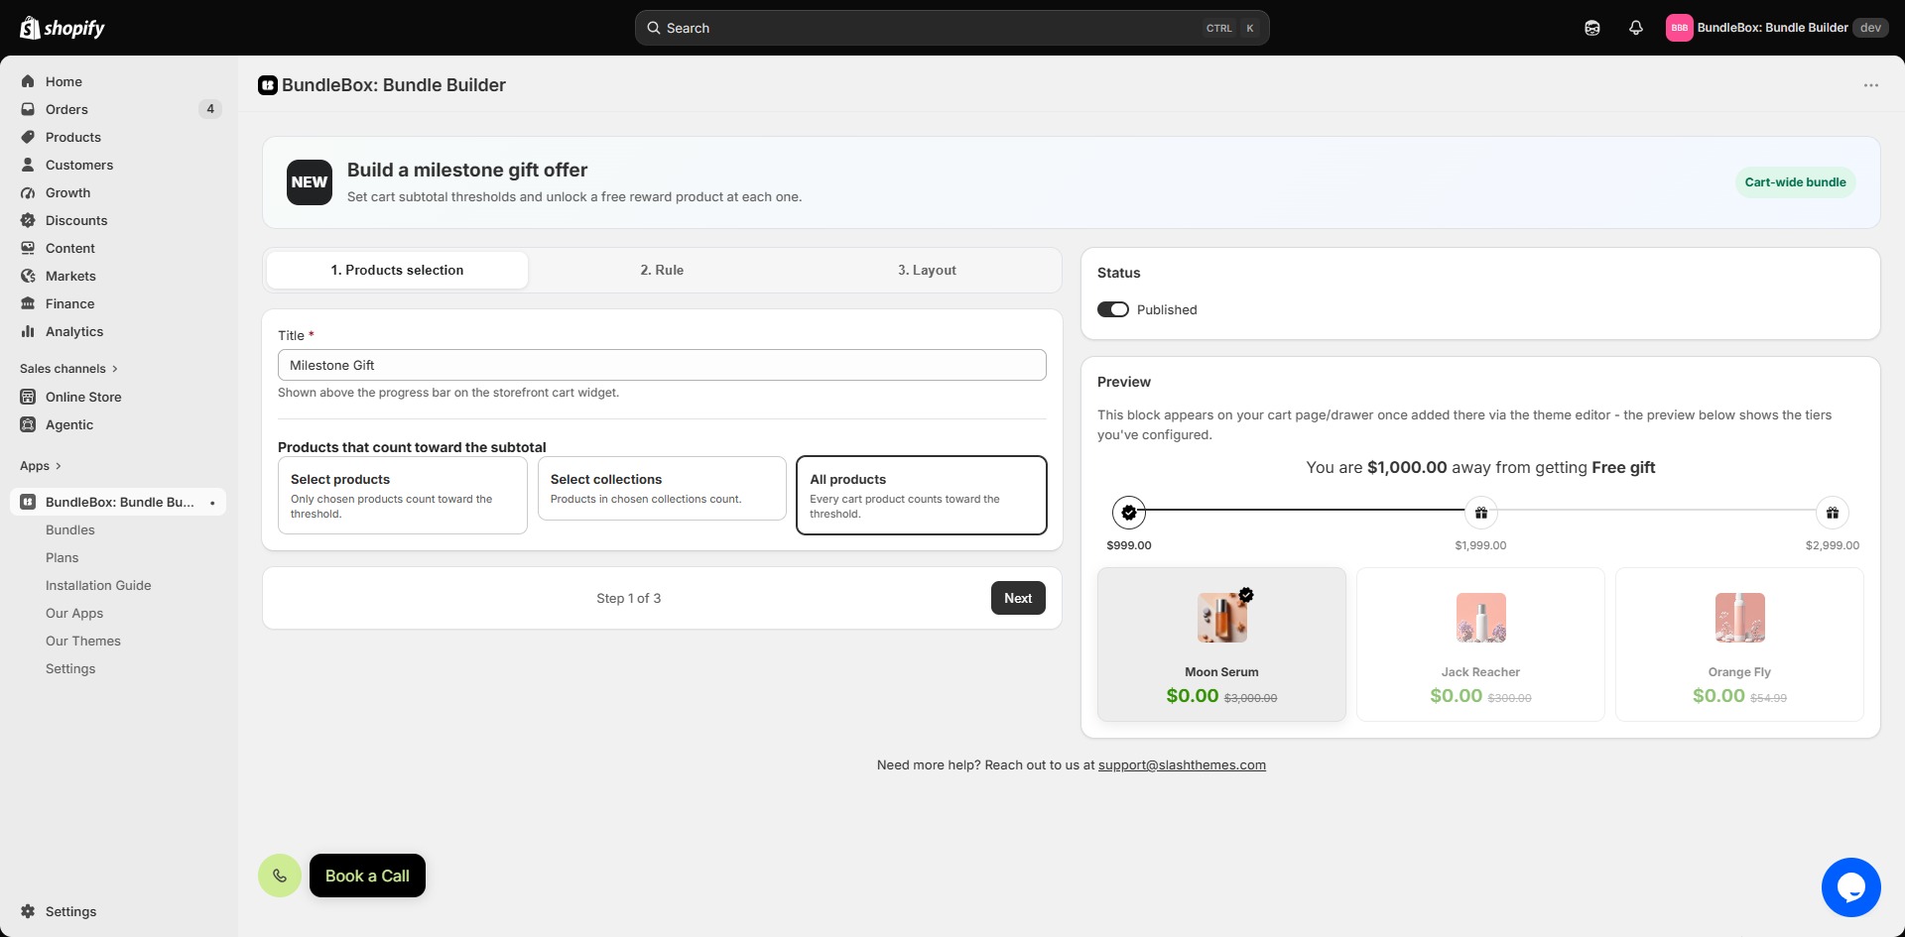
Task: Click the $999.00 milestone marker
Action: tap(1129, 513)
